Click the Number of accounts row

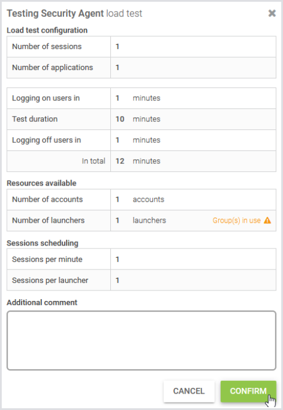tap(141, 200)
